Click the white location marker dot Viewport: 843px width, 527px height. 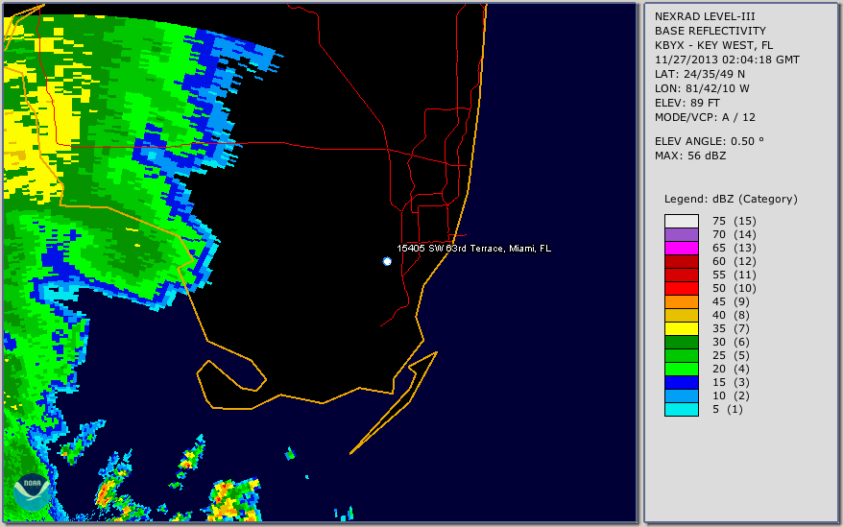coord(387,261)
